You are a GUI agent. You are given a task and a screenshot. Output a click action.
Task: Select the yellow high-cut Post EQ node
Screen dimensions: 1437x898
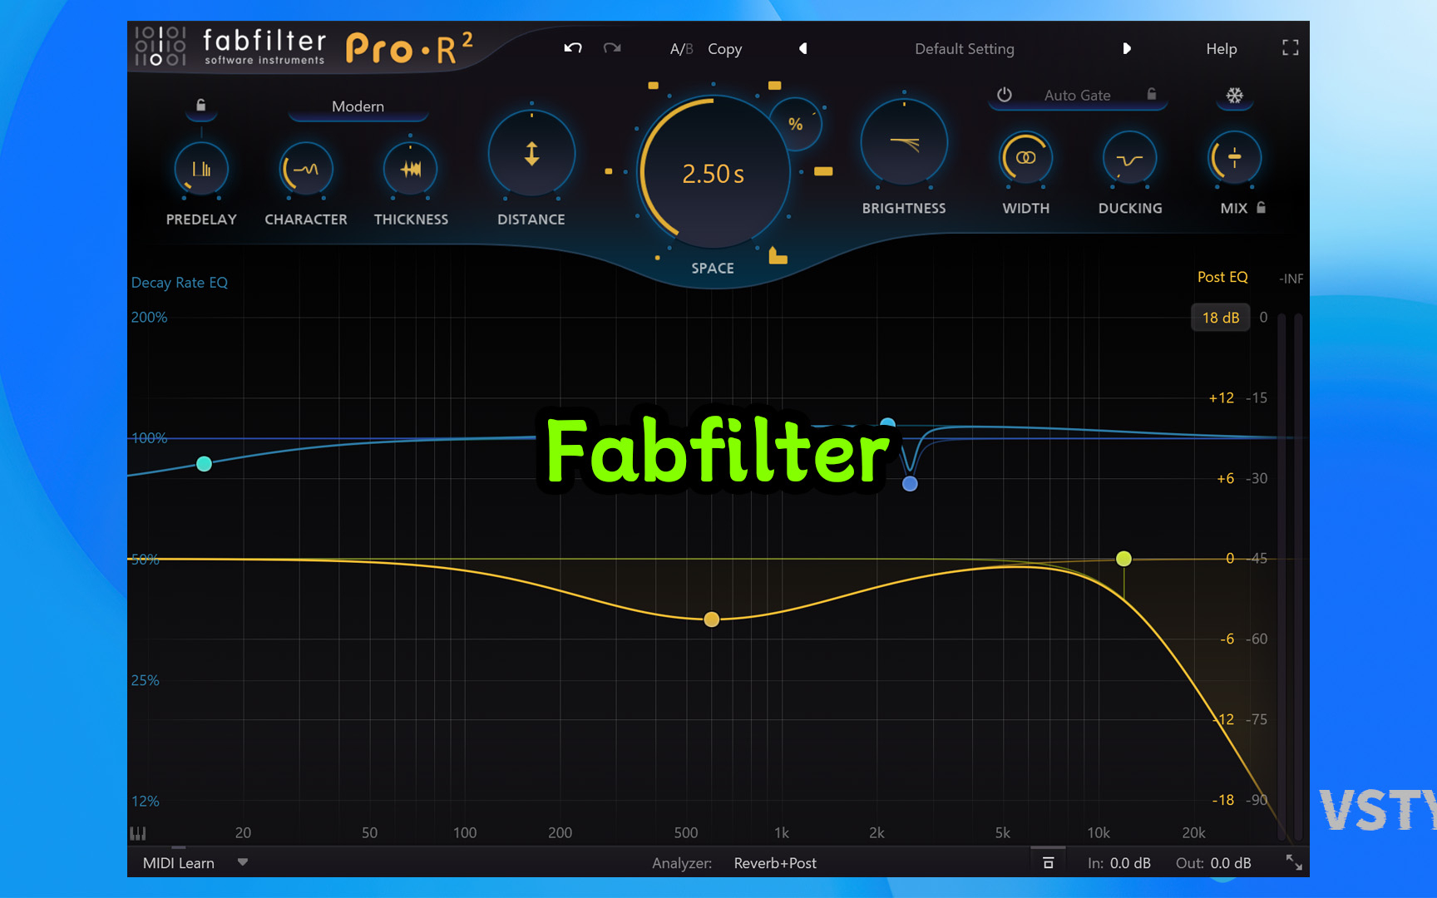(x=1123, y=559)
